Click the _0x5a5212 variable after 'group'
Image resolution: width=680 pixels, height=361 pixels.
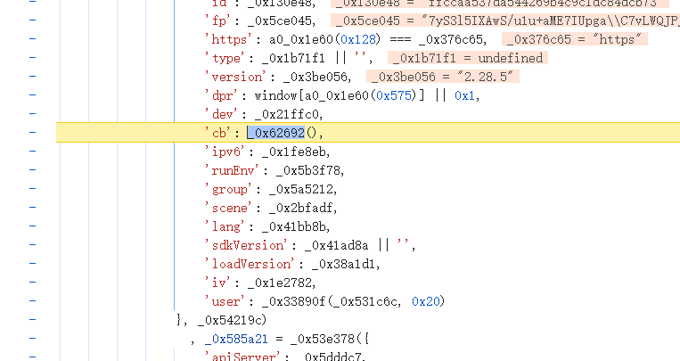point(303,189)
